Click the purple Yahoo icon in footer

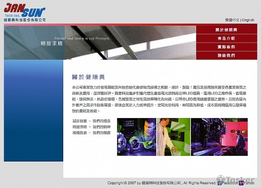pyautogui.click(x=241, y=183)
